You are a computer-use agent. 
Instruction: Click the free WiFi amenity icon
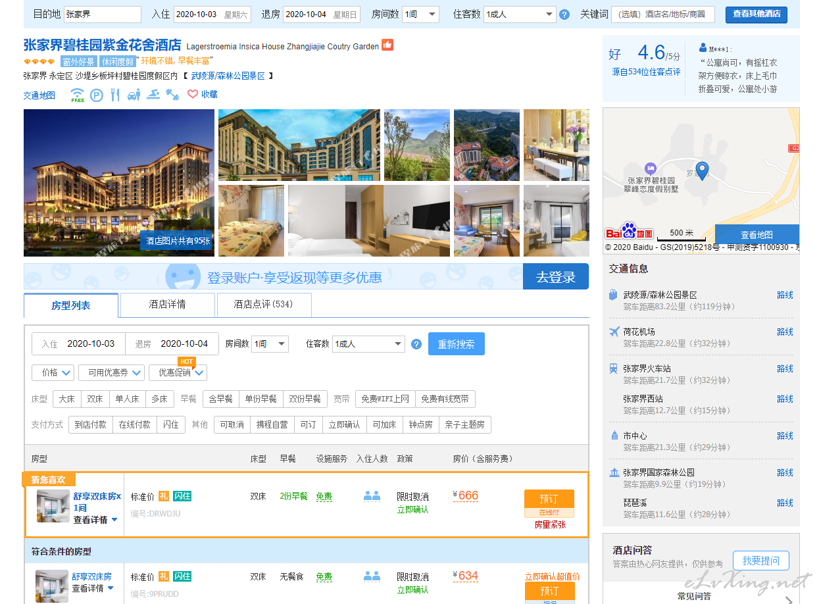coord(78,95)
